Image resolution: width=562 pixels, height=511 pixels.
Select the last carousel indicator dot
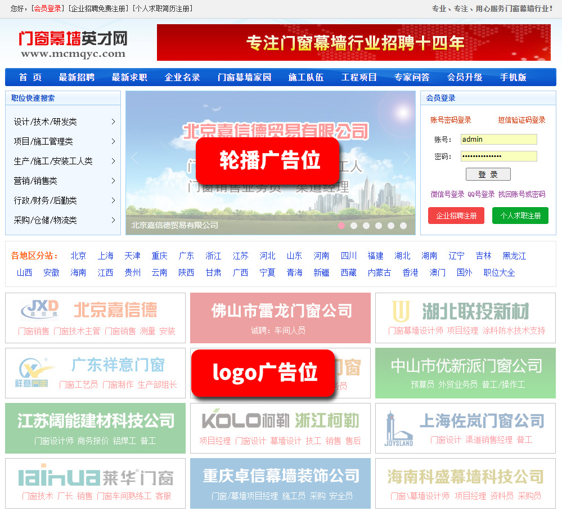[403, 226]
